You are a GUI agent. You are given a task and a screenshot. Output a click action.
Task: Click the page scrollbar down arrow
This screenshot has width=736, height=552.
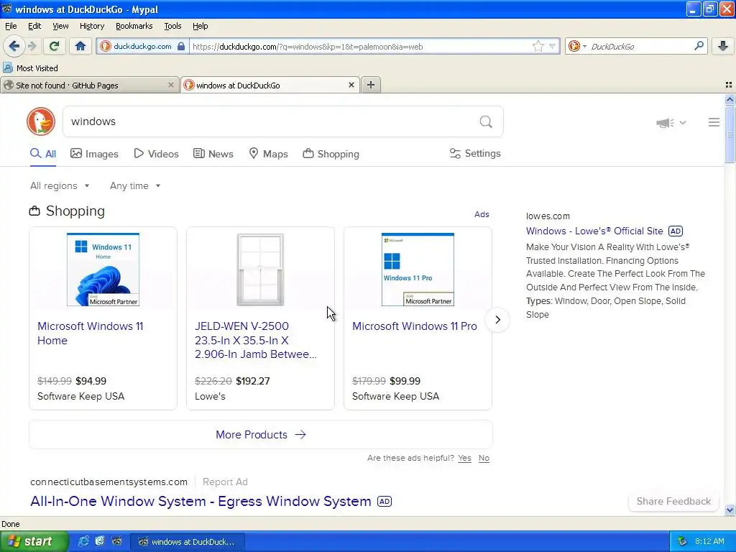730,510
